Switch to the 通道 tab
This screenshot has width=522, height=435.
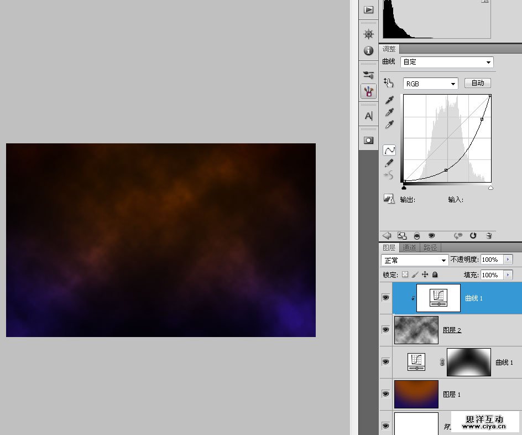tap(409, 248)
